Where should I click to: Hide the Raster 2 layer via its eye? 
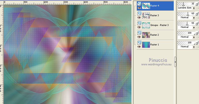pos(139,37)
